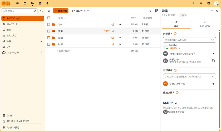Tick the select-all checkbox in header
The image size is (222, 132).
[x=48, y=18]
